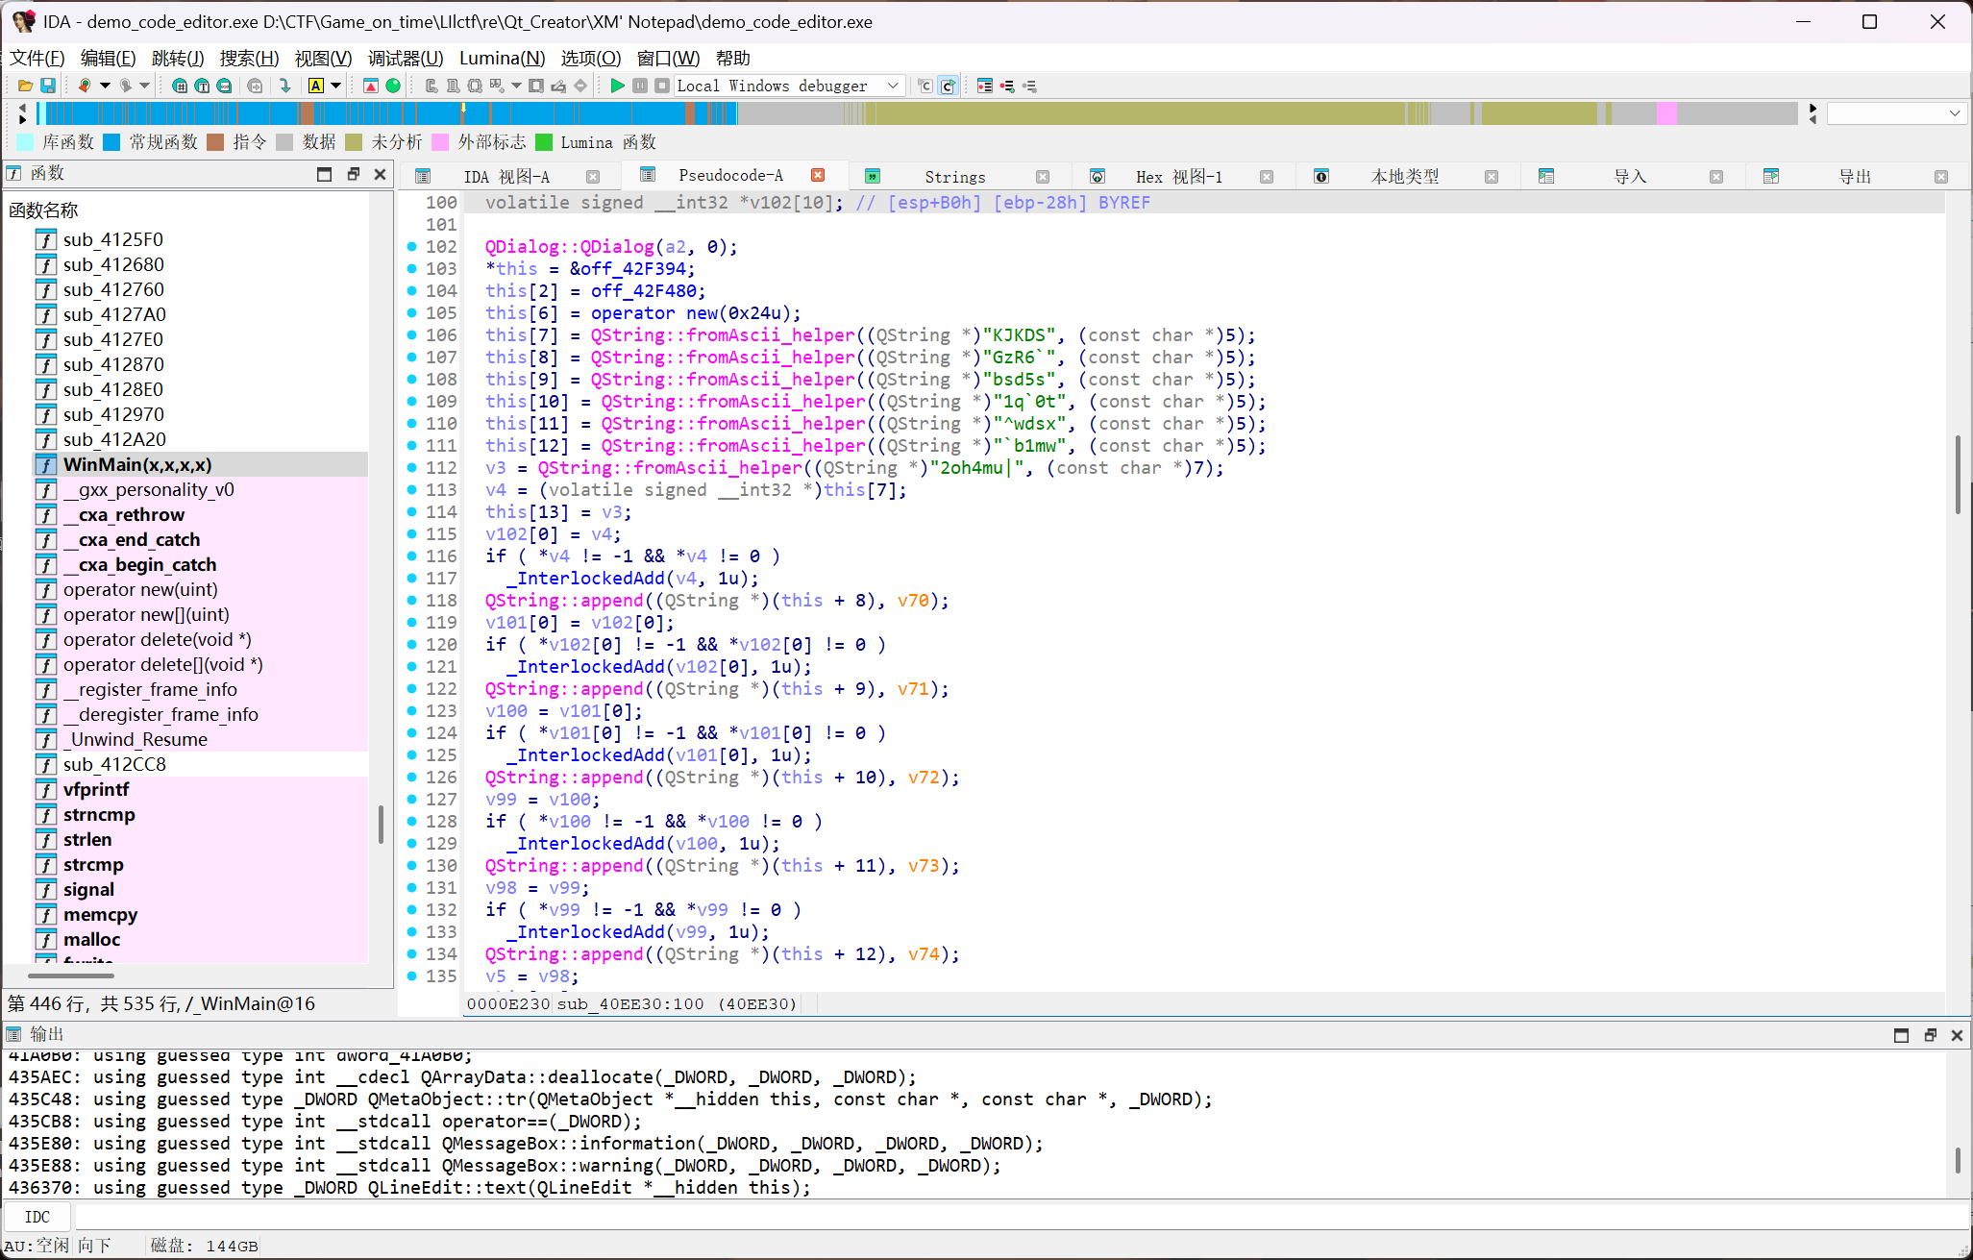Toggle breakpoint dot on line 130
The height and width of the screenshot is (1260, 1973).
tap(412, 866)
